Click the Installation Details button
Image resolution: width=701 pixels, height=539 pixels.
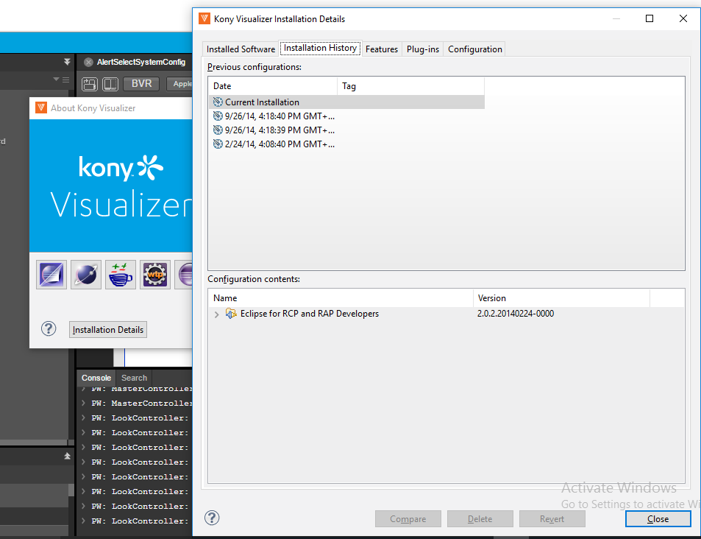pyautogui.click(x=108, y=330)
